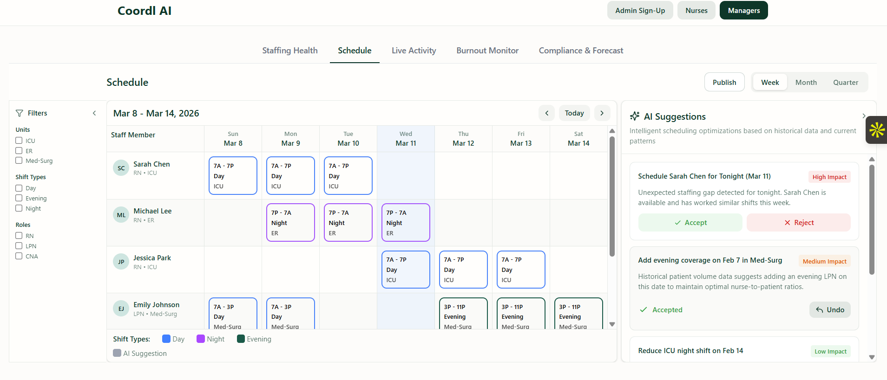Tick the RN role filter

(x=19, y=236)
